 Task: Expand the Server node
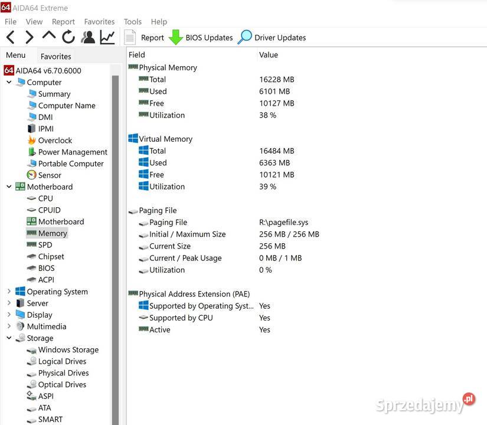click(9, 303)
